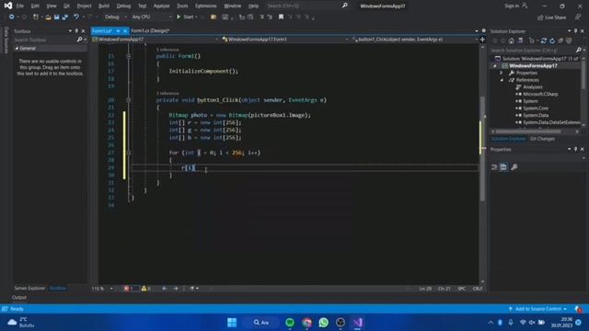Click the Undo arrow icon

(76, 17)
